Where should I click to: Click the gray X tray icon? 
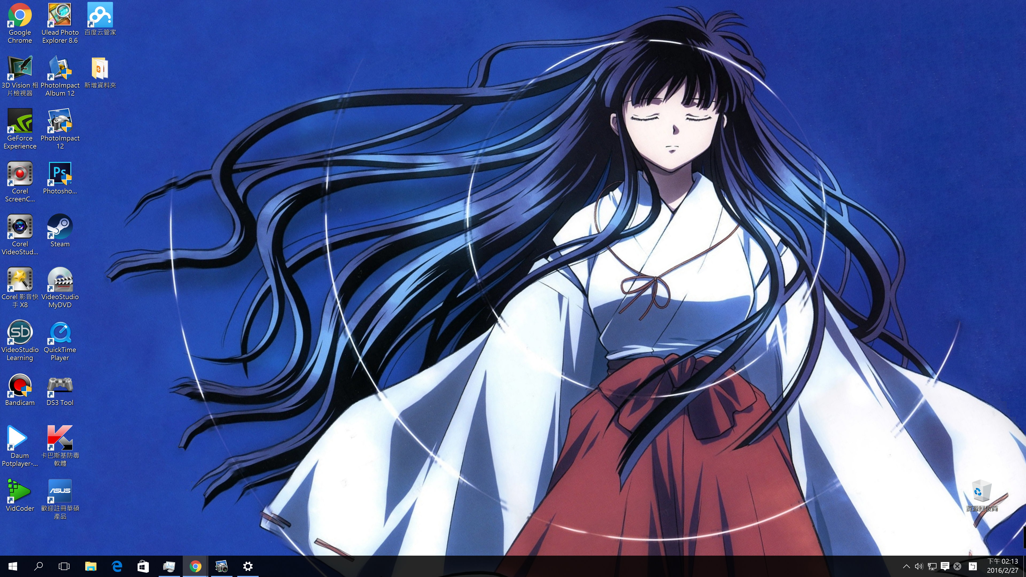click(x=958, y=566)
